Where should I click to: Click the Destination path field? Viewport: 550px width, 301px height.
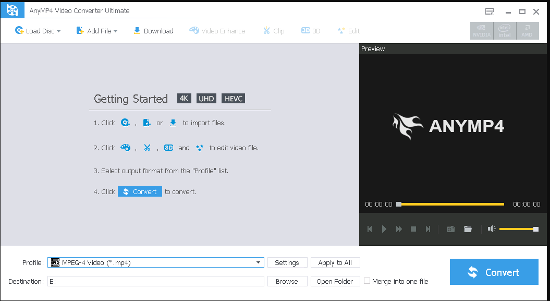[x=156, y=281]
